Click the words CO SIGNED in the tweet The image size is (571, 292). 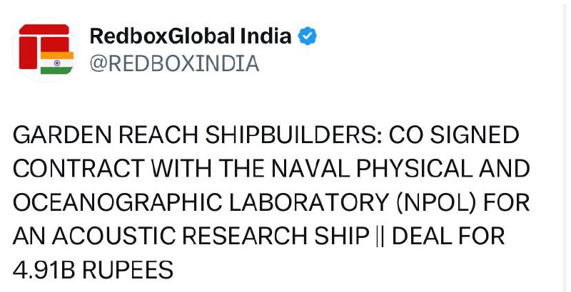point(454,135)
